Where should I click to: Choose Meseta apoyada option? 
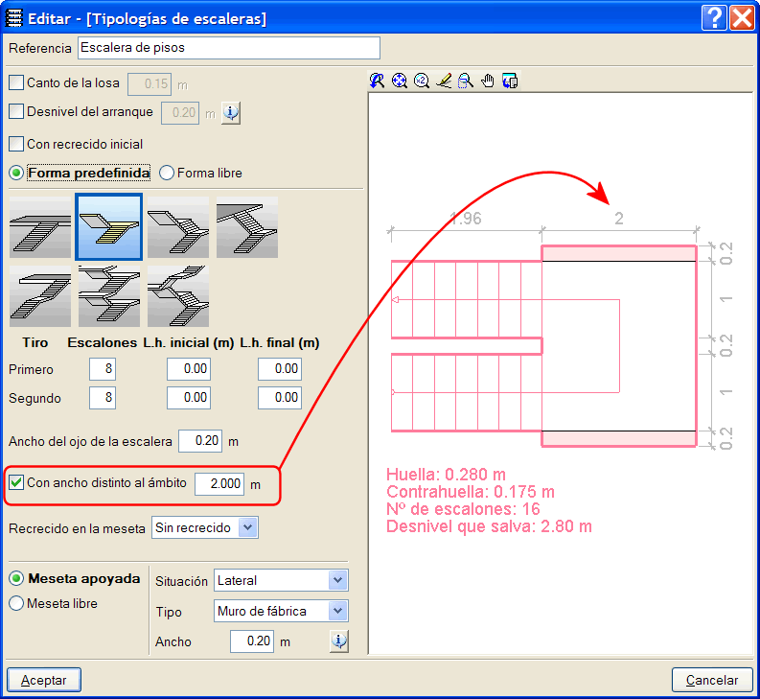pyautogui.click(x=16, y=578)
